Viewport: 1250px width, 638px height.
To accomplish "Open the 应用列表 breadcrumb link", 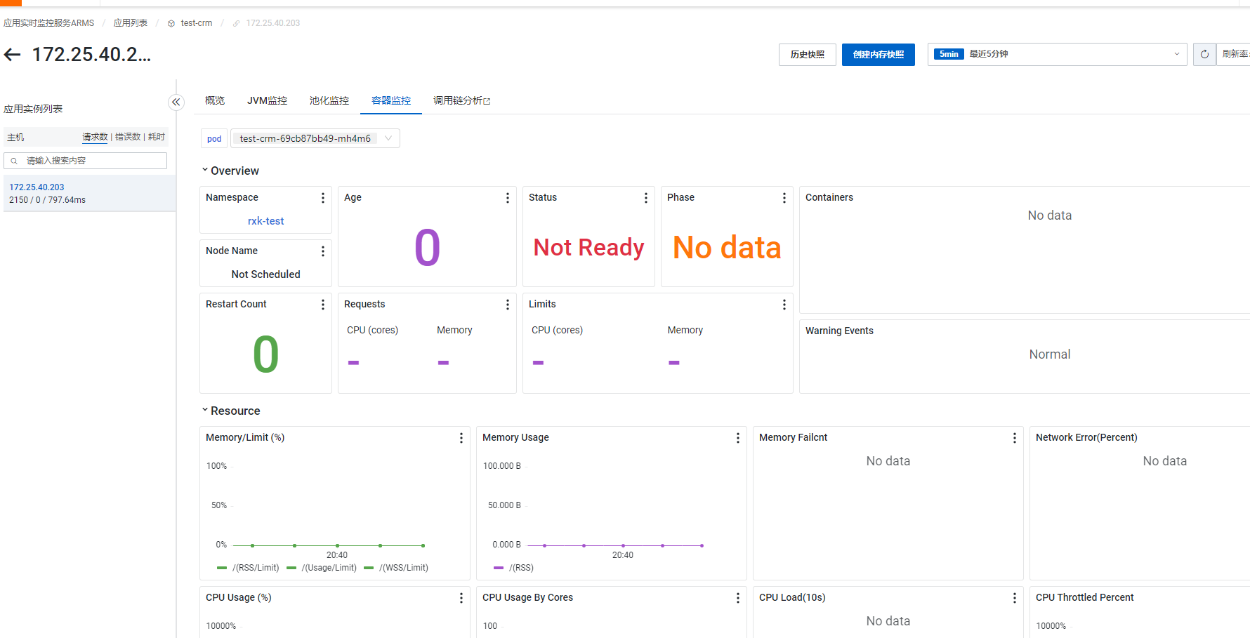I will point(131,23).
